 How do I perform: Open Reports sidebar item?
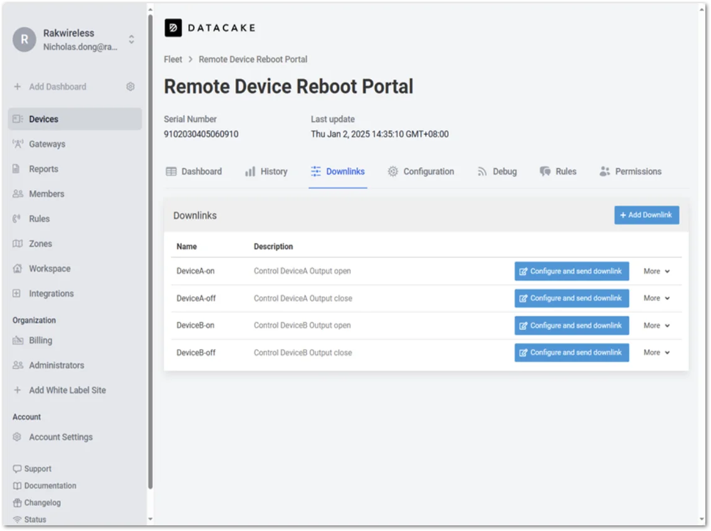[x=75, y=169]
